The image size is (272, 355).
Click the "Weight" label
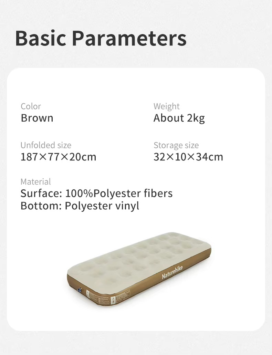pos(167,106)
